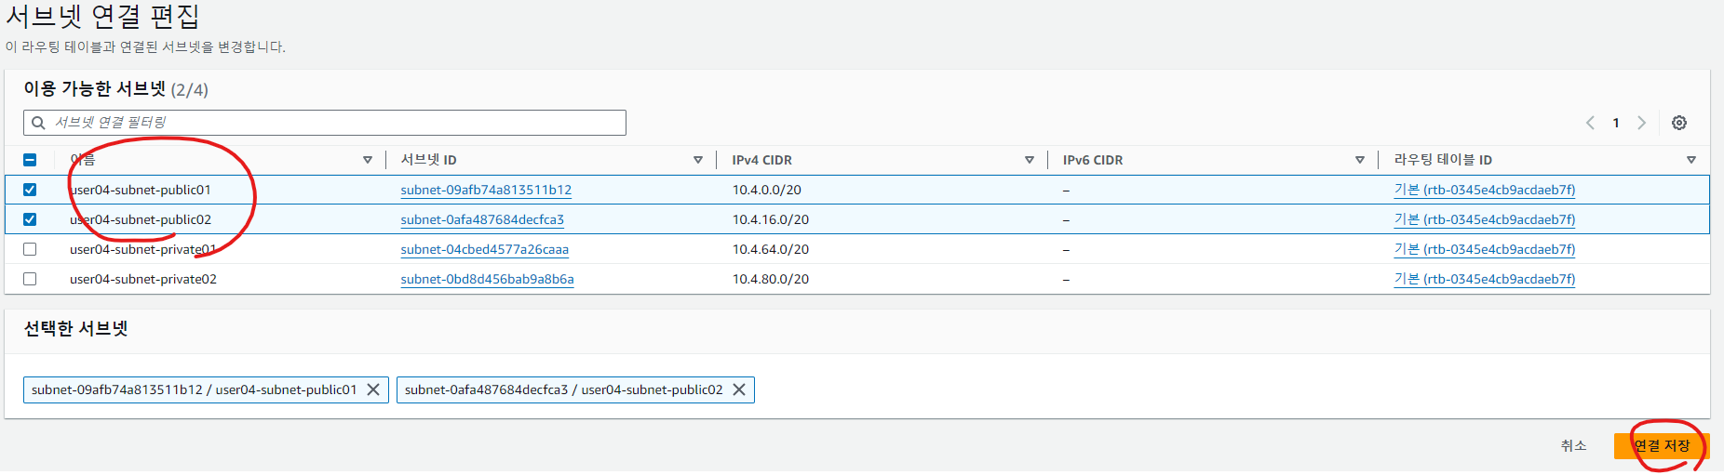Click the 이용 가능한 서브넷 heading

pyautogui.click(x=94, y=89)
